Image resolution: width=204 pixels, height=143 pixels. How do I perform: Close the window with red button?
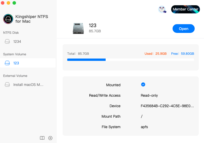2,3
